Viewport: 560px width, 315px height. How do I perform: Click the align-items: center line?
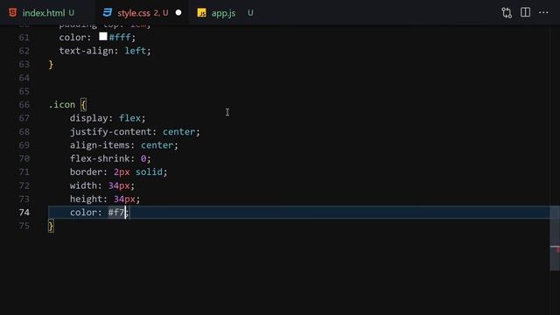coord(123,145)
